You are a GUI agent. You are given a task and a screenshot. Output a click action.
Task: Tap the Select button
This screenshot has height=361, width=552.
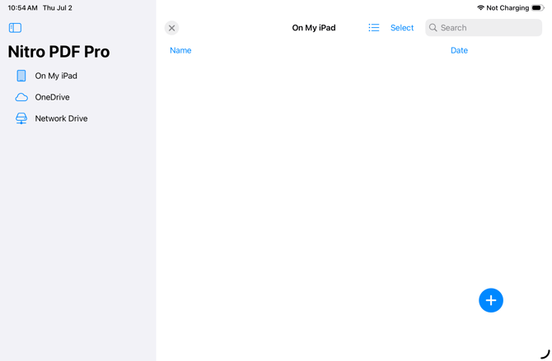click(x=402, y=28)
